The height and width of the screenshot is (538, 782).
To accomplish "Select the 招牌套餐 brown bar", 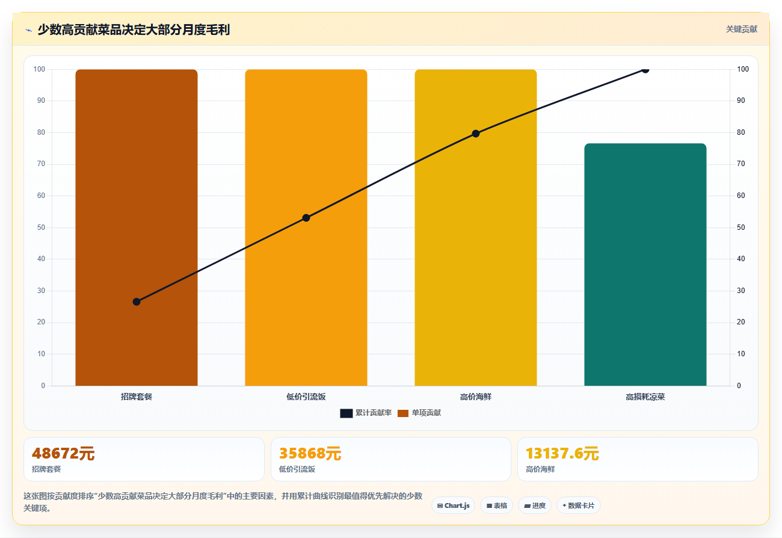I will click(137, 227).
